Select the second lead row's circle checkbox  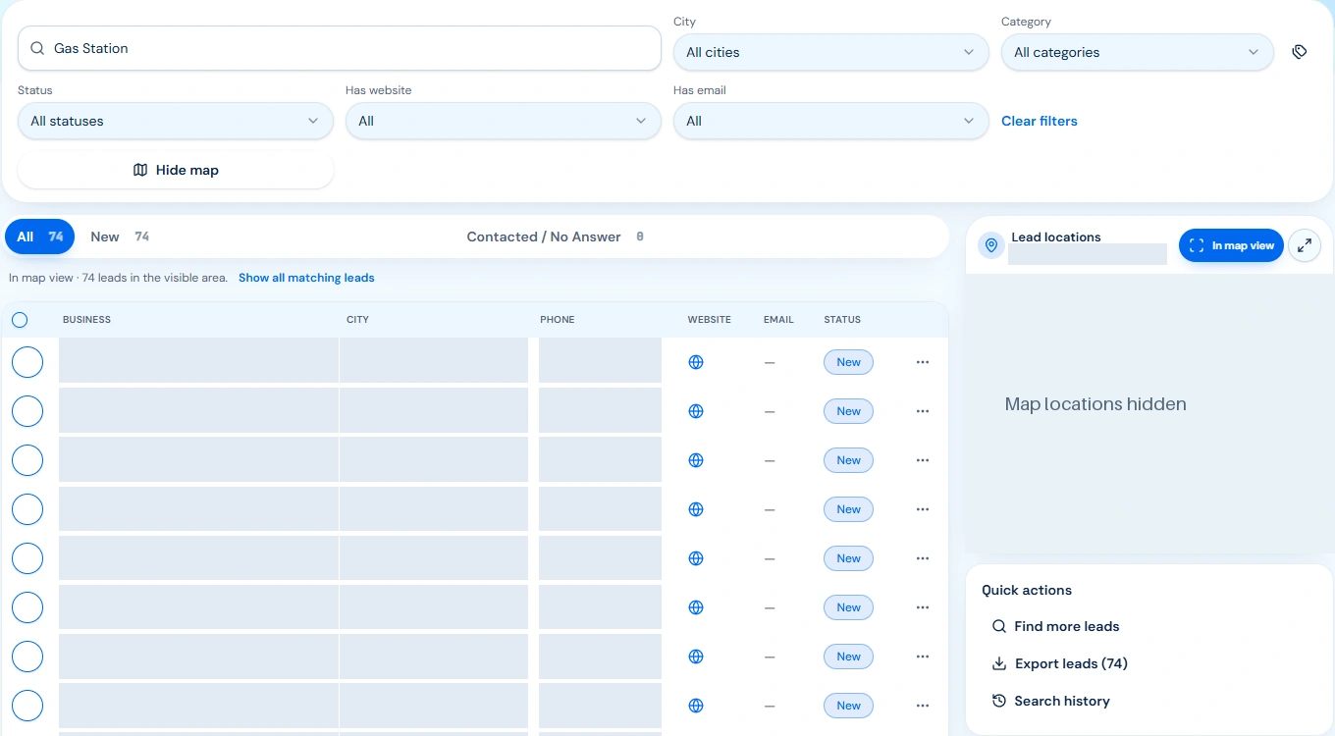(27, 411)
